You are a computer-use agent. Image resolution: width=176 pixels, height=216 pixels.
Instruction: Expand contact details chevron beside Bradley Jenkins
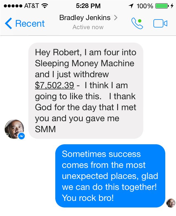pos(116,18)
